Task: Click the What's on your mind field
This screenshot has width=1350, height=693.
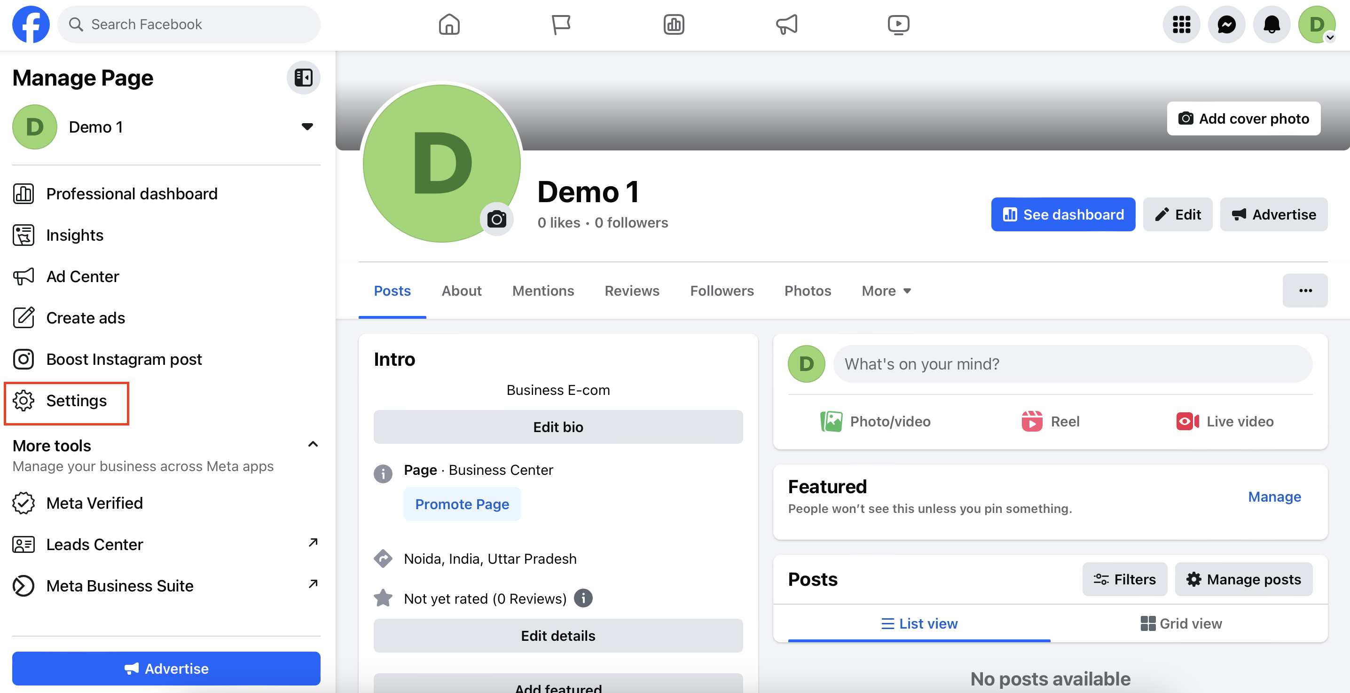Action: [x=1073, y=364]
